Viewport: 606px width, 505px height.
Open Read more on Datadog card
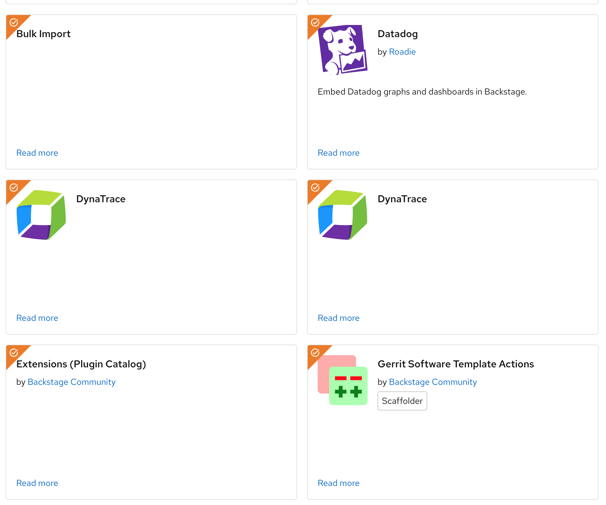click(339, 153)
